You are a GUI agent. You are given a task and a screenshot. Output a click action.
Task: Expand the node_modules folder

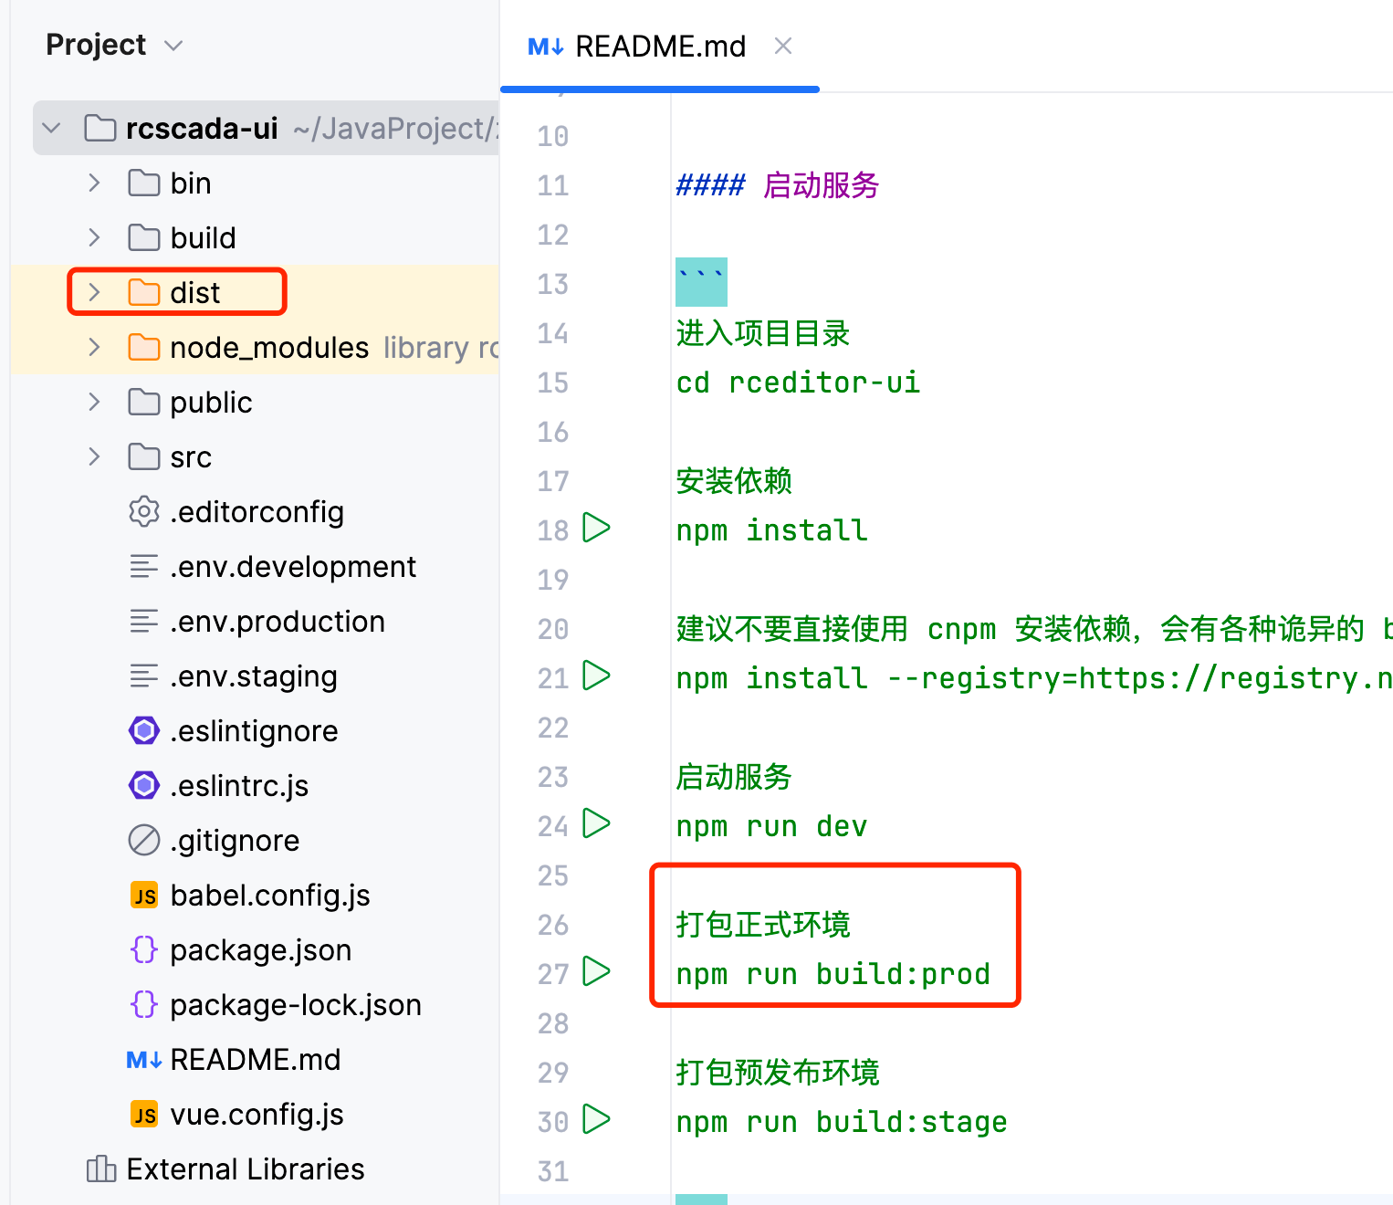pyautogui.click(x=94, y=347)
